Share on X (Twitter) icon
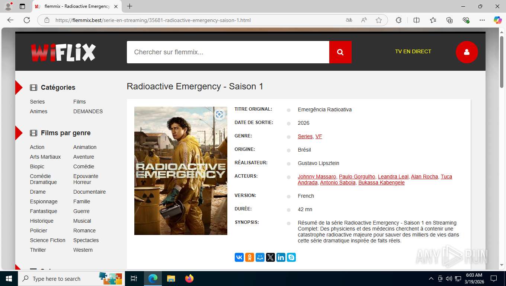 pos(270,257)
